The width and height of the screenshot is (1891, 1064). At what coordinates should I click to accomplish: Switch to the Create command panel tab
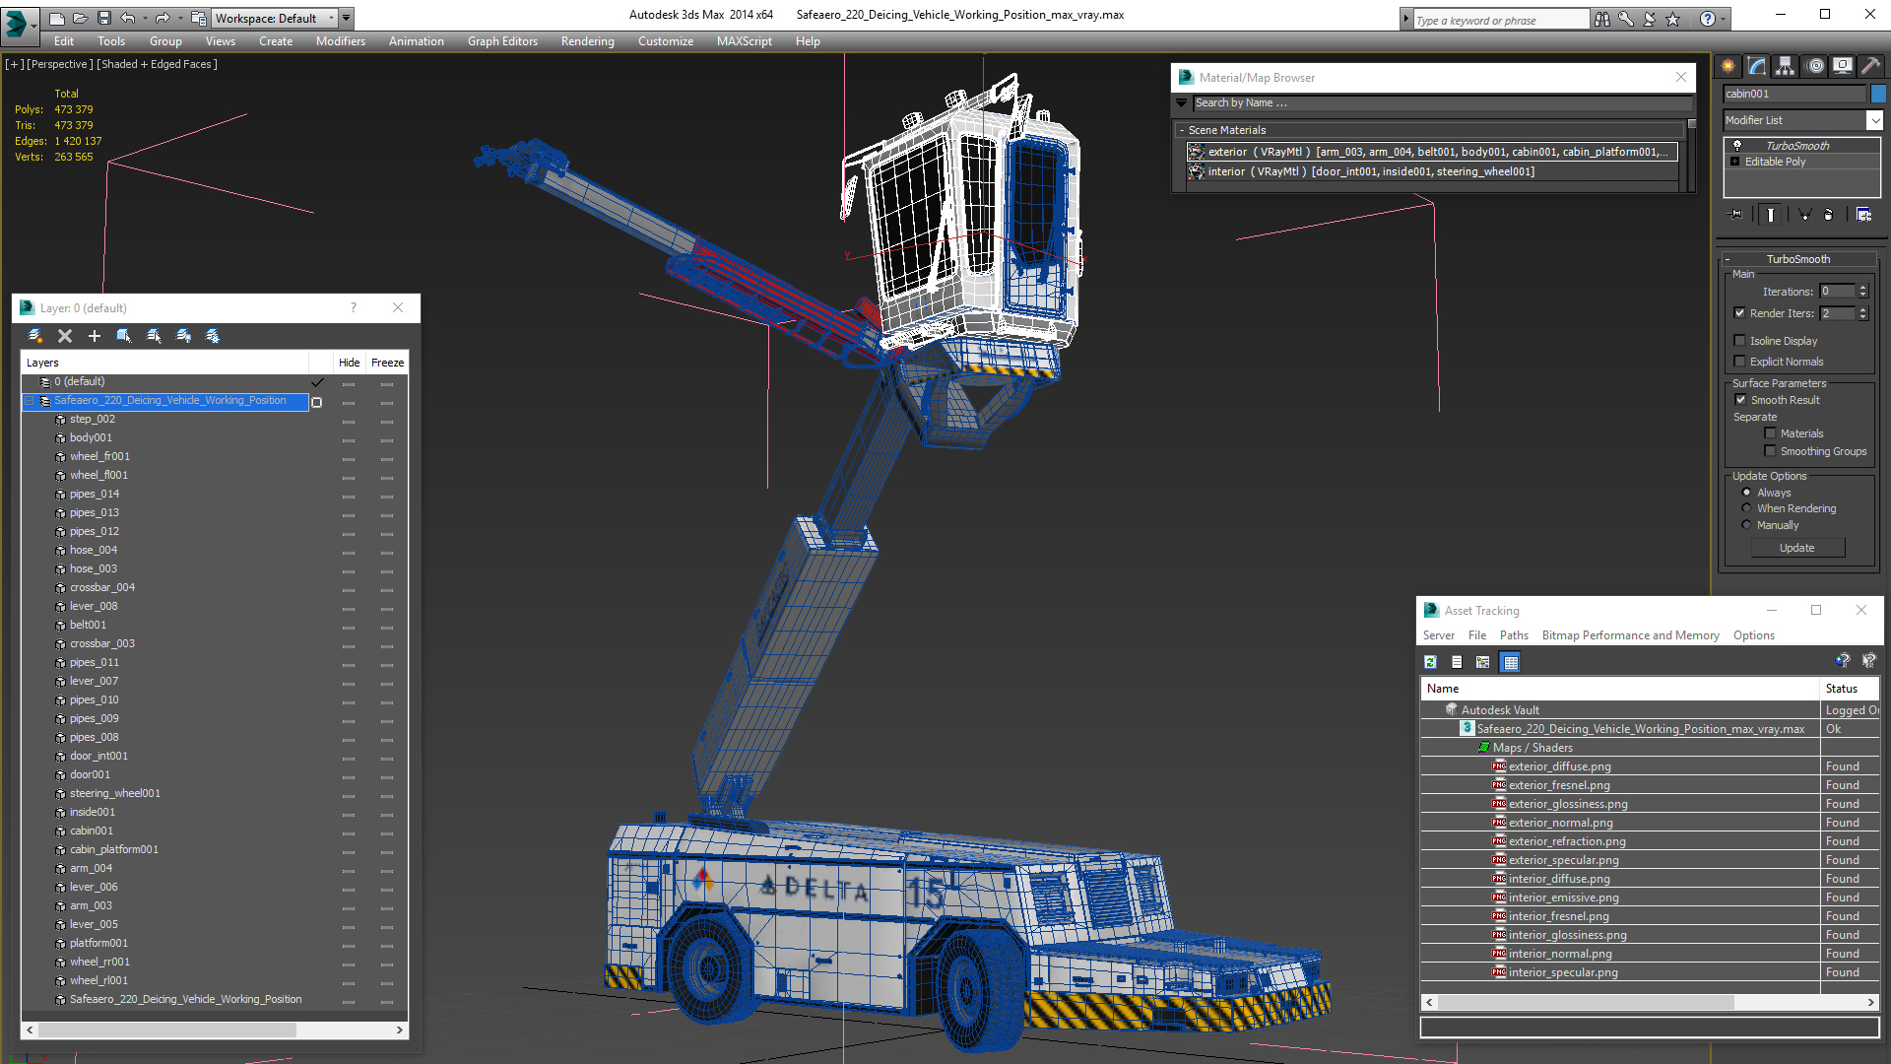click(x=1728, y=66)
